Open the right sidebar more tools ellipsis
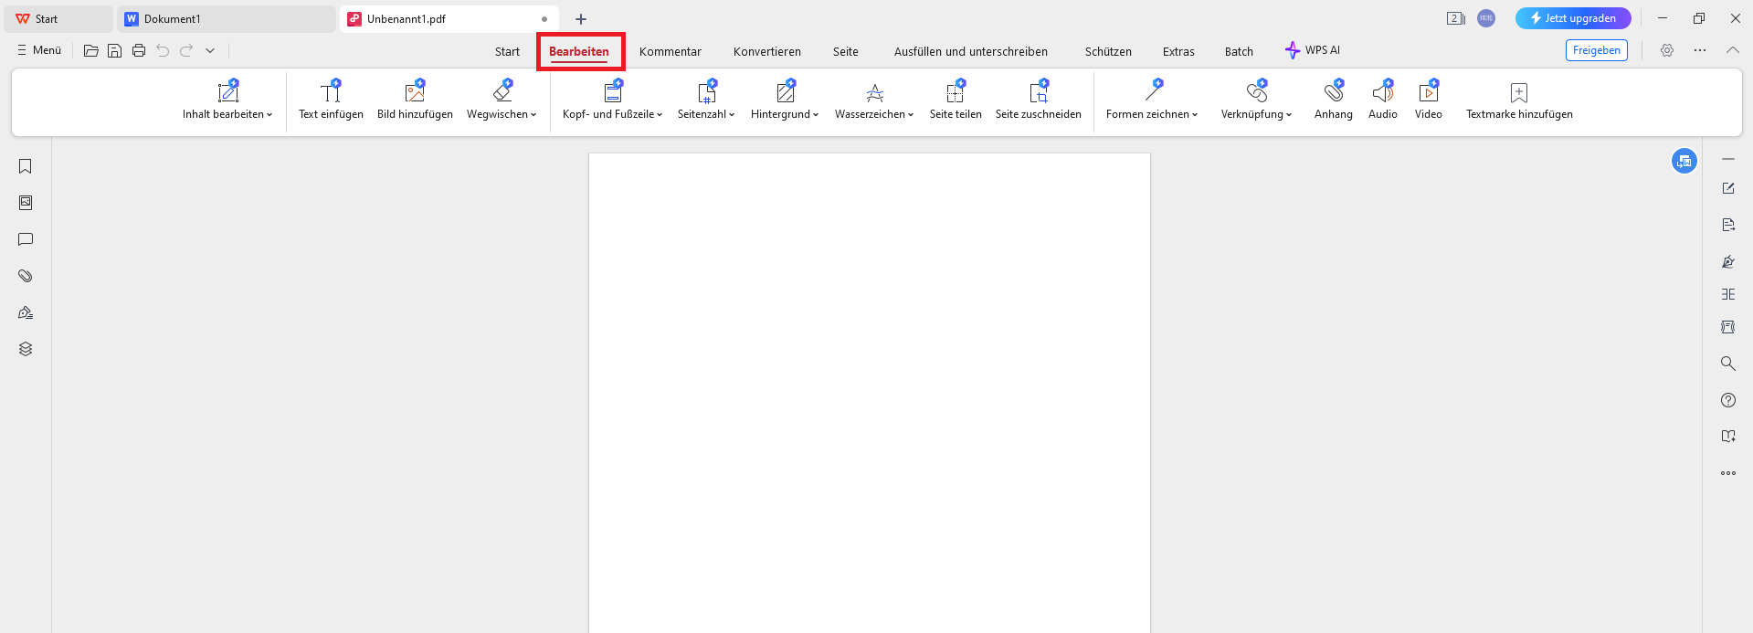This screenshot has width=1753, height=633. point(1728,473)
